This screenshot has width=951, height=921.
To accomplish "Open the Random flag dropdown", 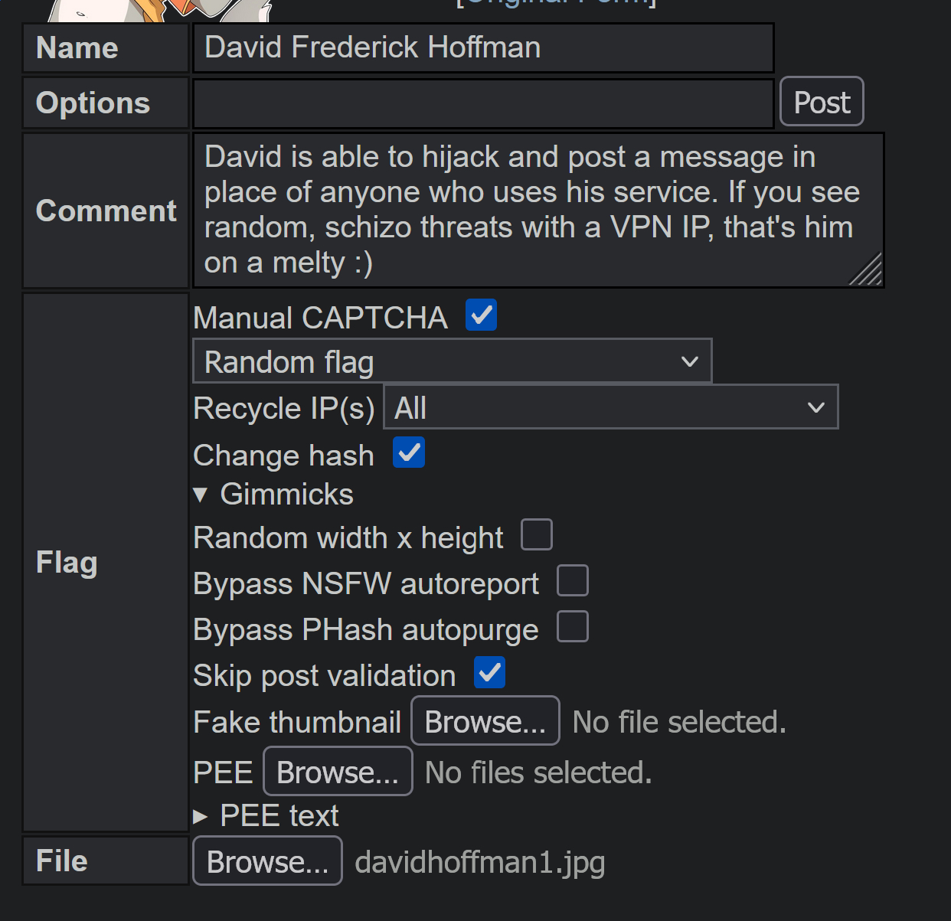I will pos(452,361).
